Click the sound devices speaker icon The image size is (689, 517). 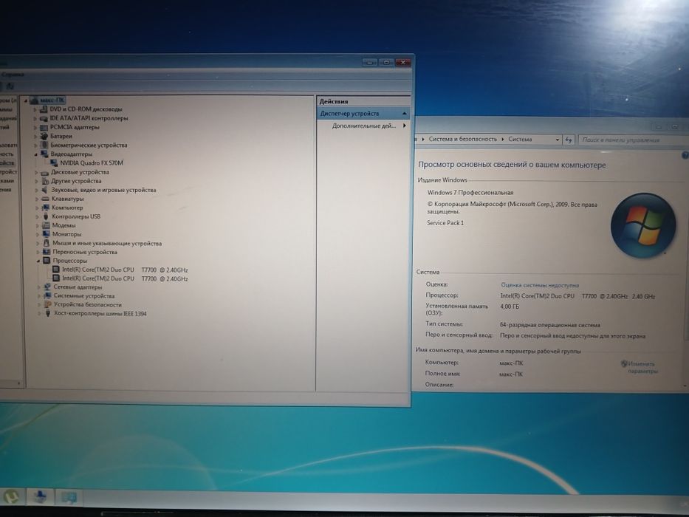click(45, 190)
